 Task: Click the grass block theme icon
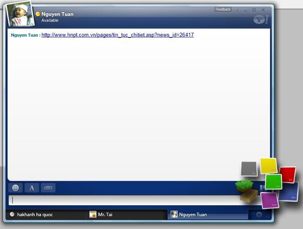[x=244, y=185]
